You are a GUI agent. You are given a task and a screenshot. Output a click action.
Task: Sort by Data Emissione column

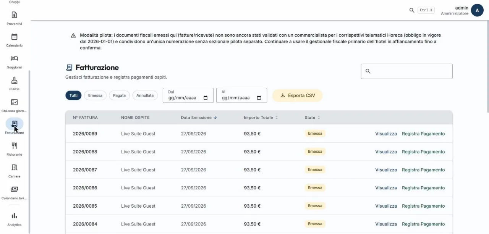199,118
